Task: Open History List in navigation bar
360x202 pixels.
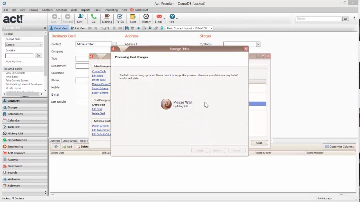Action: pos(25,133)
